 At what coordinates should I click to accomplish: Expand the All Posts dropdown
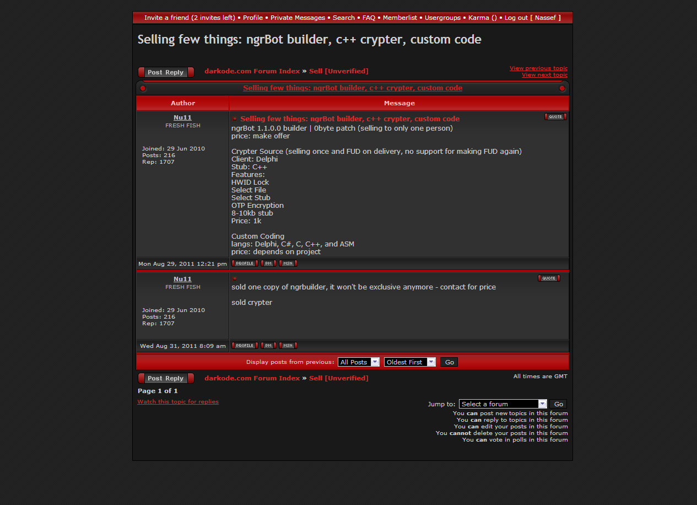[x=359, y=362]
